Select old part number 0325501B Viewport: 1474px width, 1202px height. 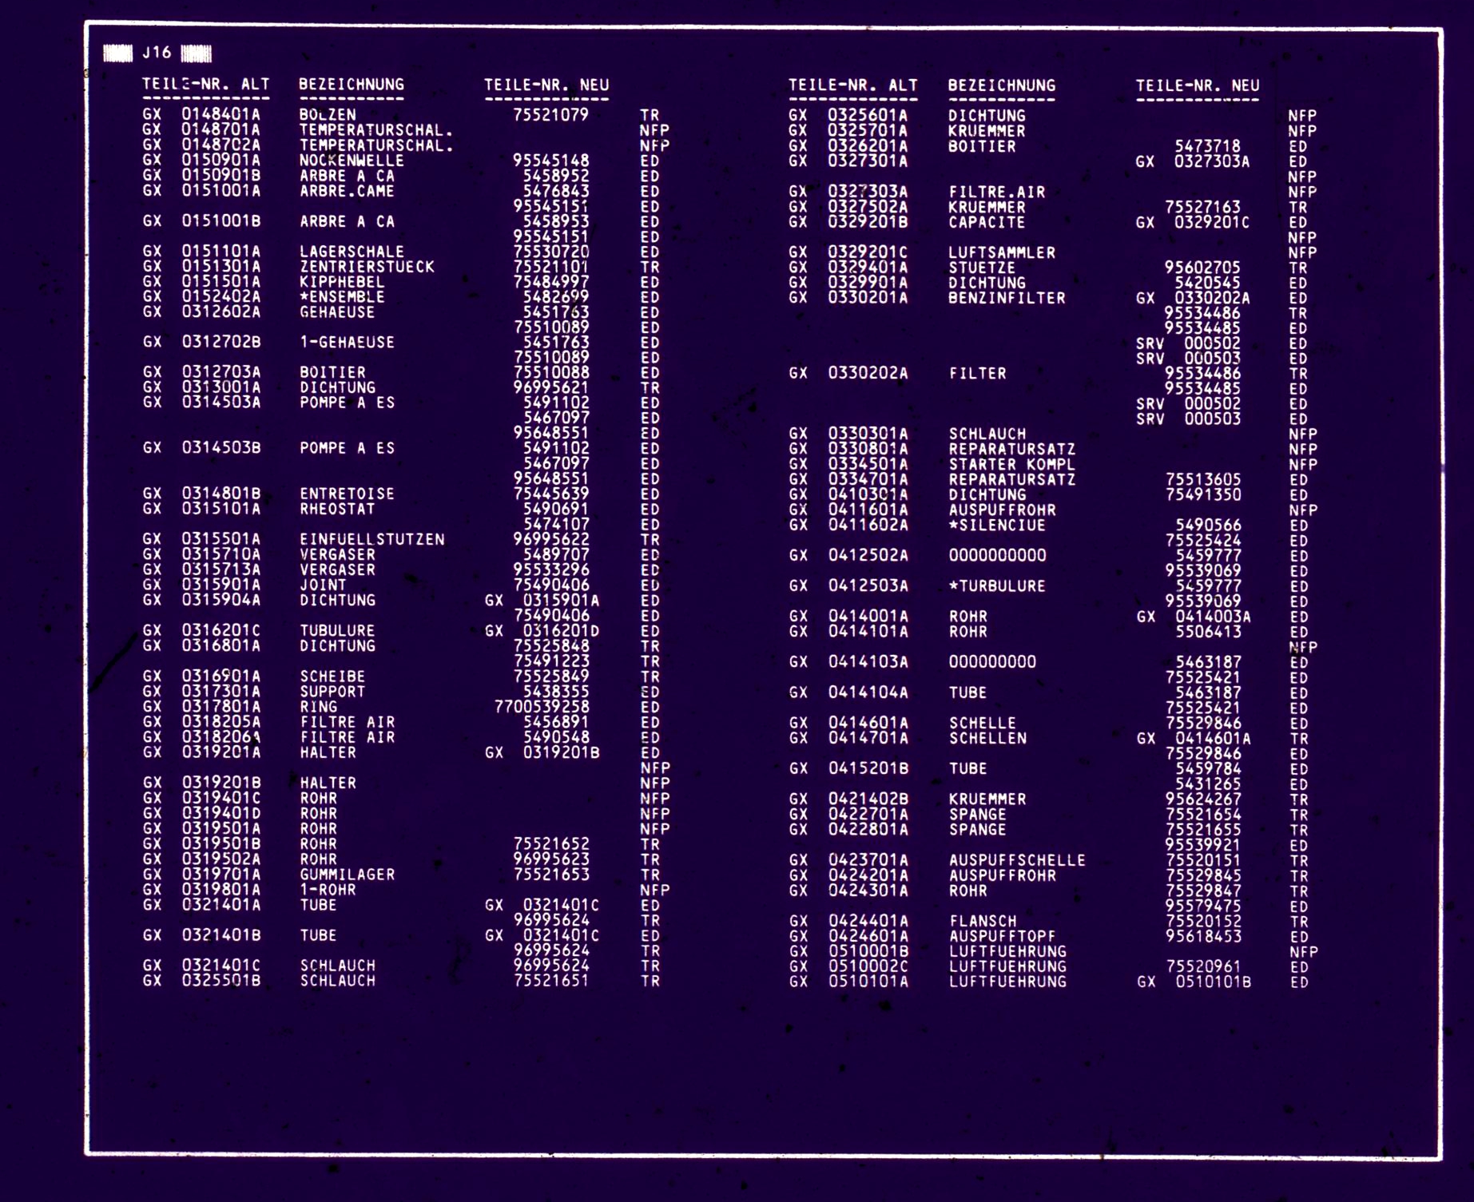(221, 980)
